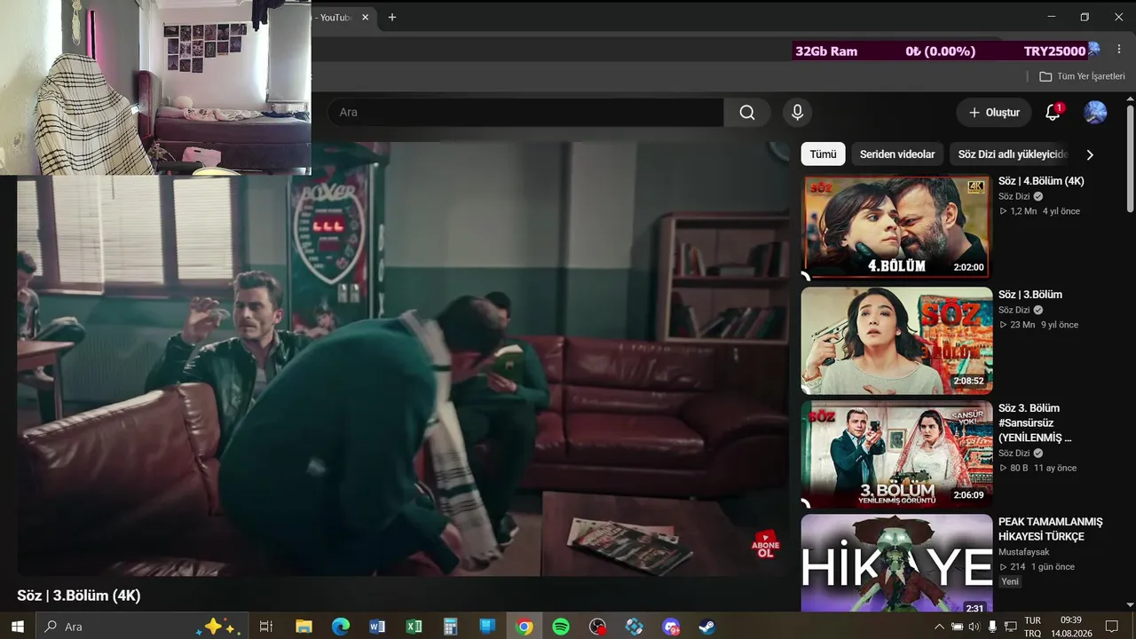Open Microsoft Word from the taskbar

[377, 627]
